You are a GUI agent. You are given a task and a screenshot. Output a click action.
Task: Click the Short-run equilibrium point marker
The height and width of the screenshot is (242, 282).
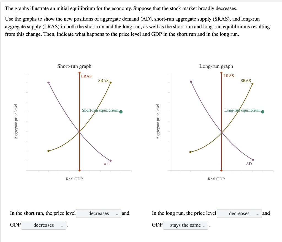120,111
